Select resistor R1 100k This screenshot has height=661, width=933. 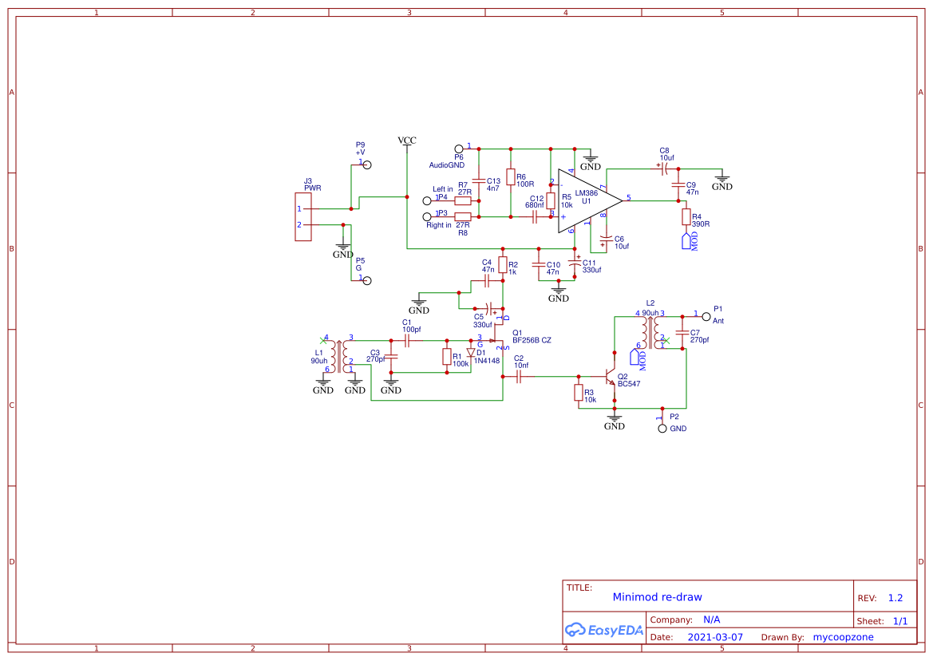pyautogui.click(x=445, y=358)
